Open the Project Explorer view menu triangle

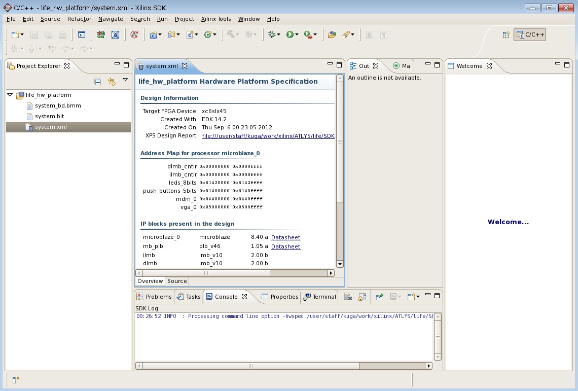pyautogui.click(x=125, y=80)
